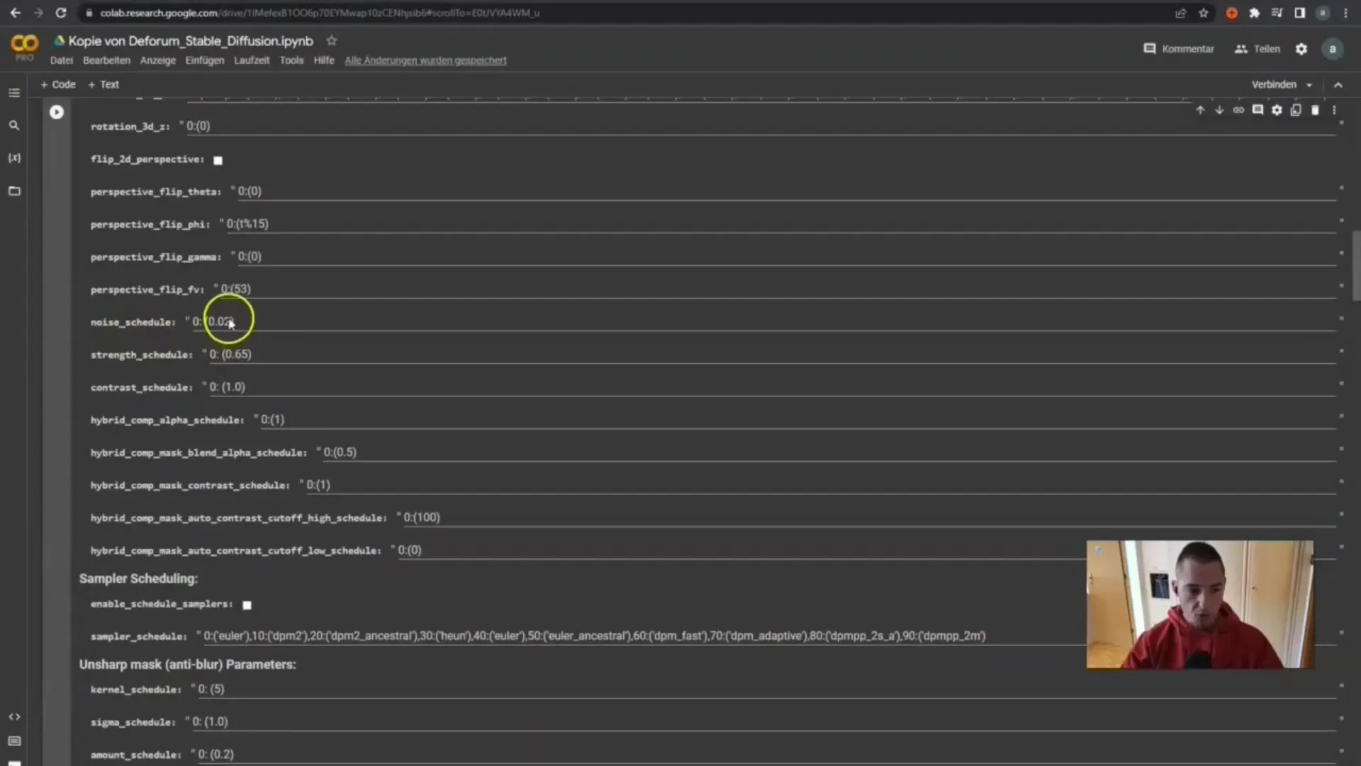Delete the cell with trash icon
1361x766 pixels.
pos(1315,110)
